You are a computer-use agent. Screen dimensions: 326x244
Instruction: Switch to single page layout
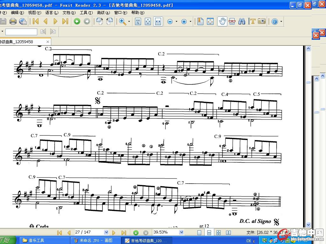199,233
